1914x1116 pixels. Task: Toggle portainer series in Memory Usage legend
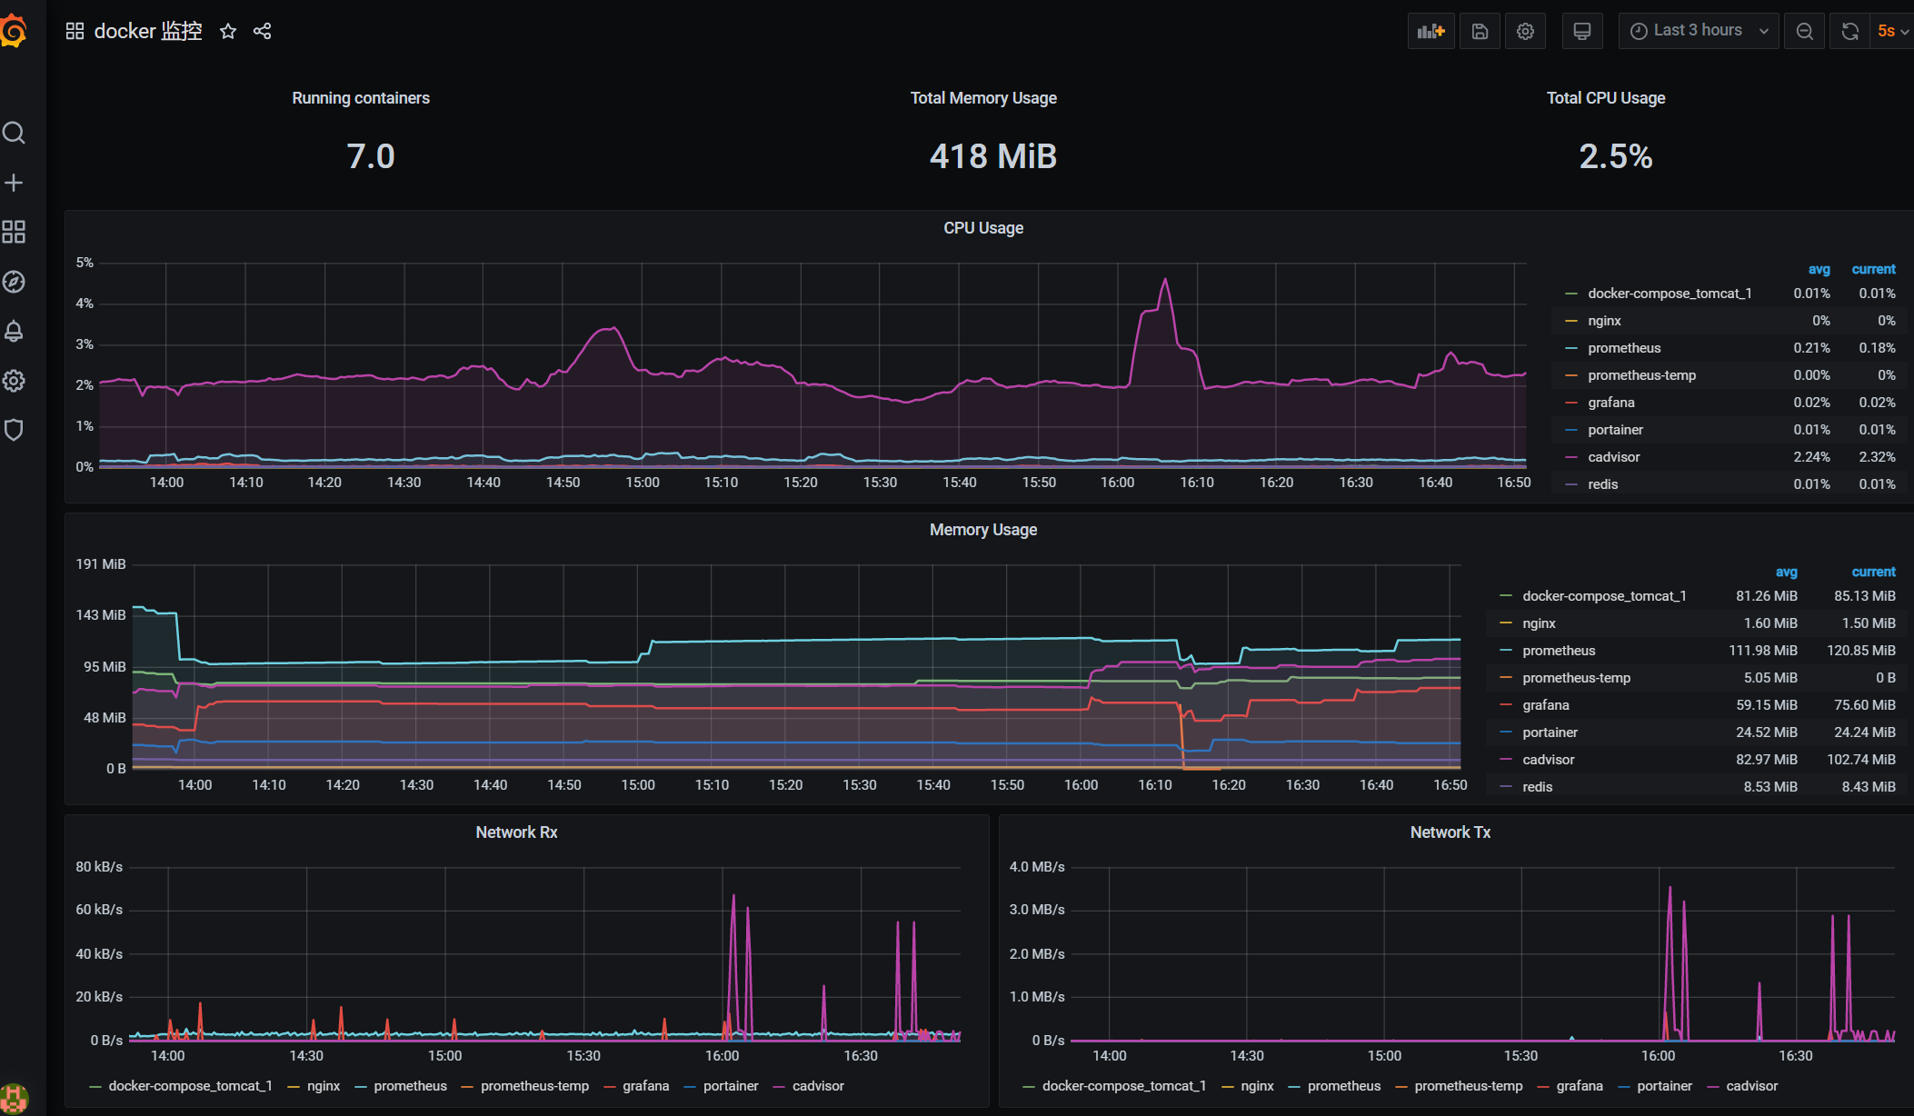tap(1550, 732)
